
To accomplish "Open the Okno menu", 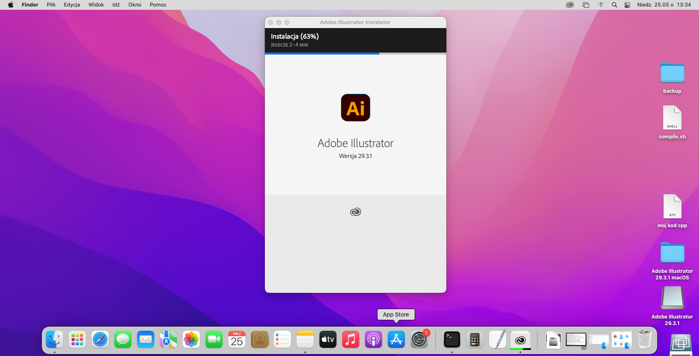I will point(135,5).
